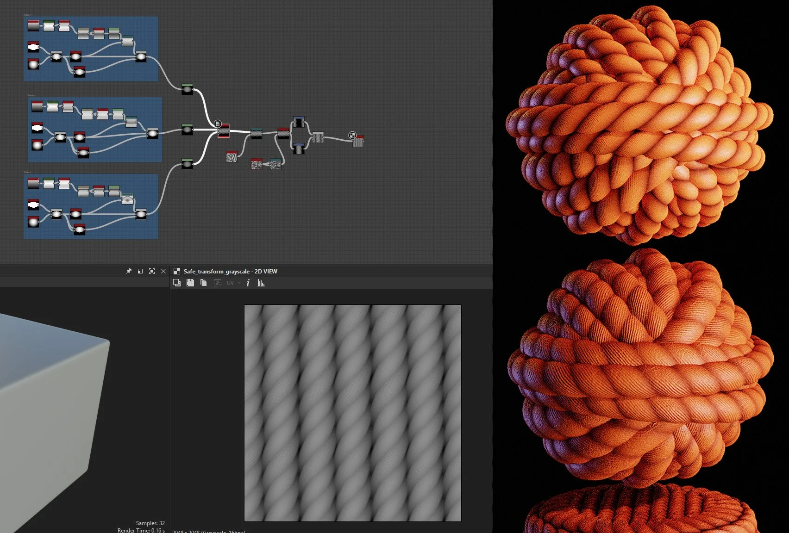Click the Safe_transform_grayscale - 2D VIEW title
Image resolution: width=789 pixels, height=533 pixels.
tap(230, 271)
